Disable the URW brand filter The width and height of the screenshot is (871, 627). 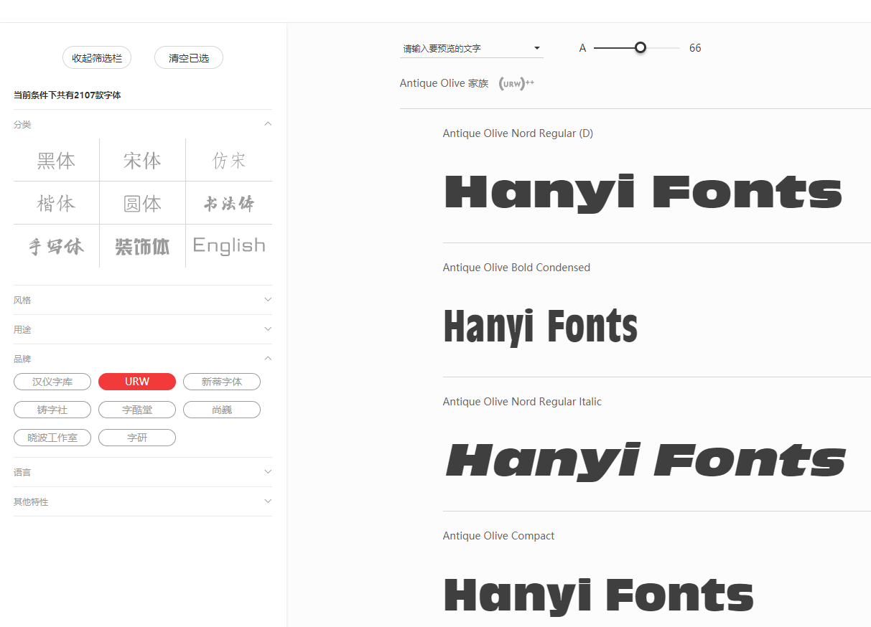pyautogui.click(x=137, y=382)
